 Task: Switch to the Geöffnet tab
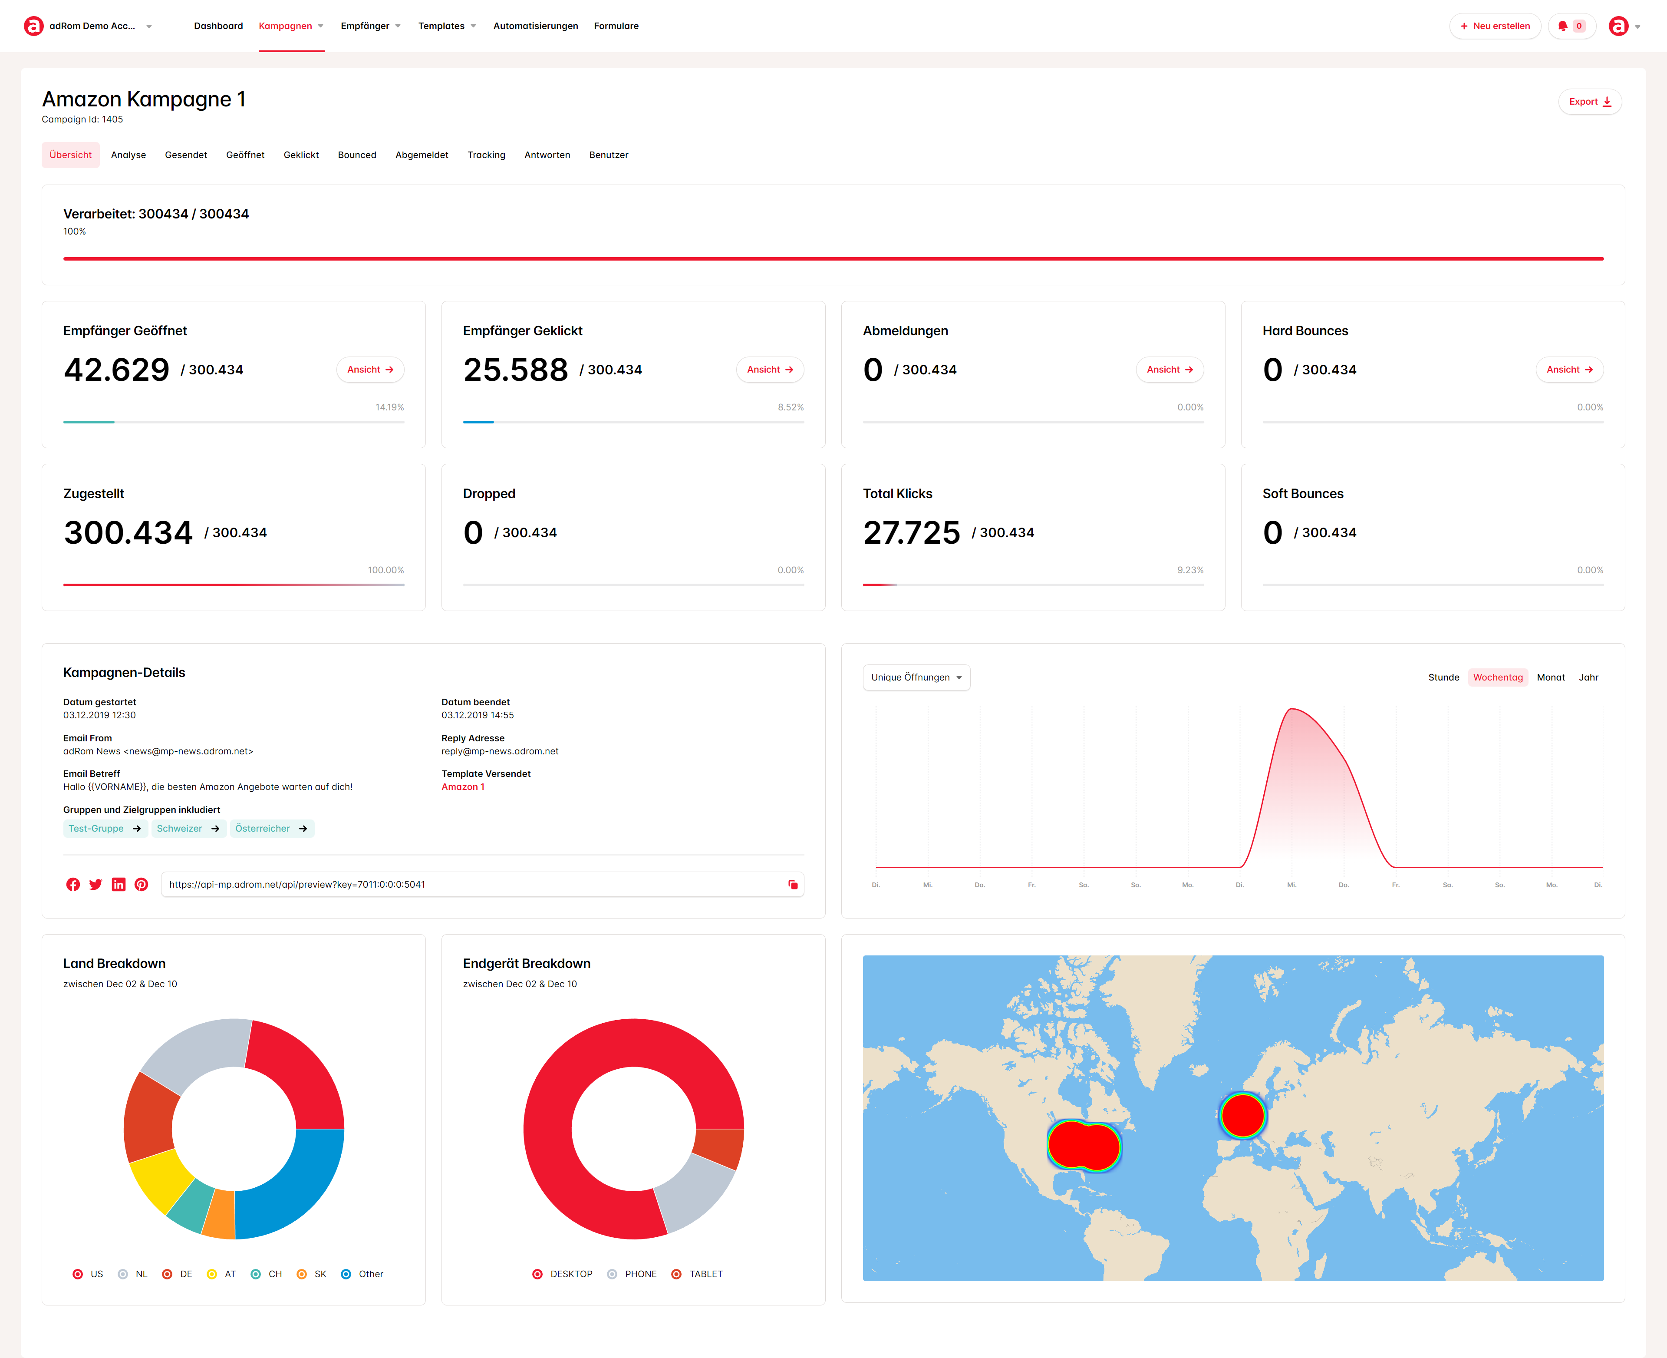[x=246, y=155]
